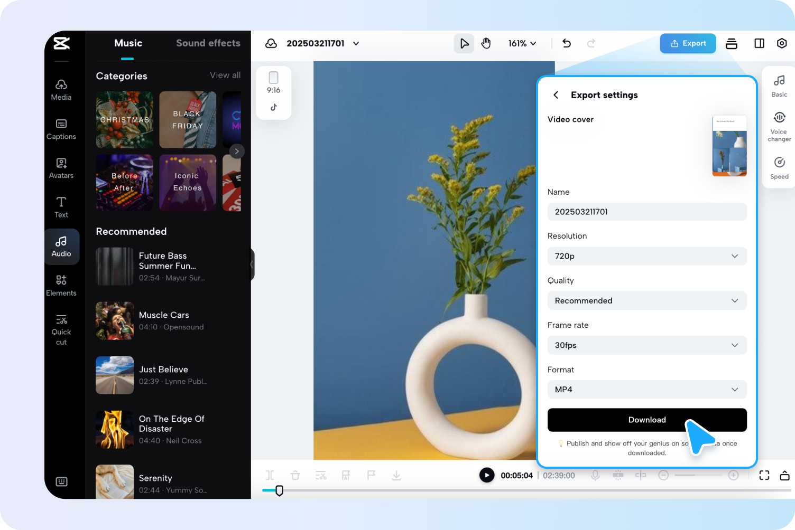Open the Speed panel
This screenshot has height=530, width=795.
(x=779, y=168)
